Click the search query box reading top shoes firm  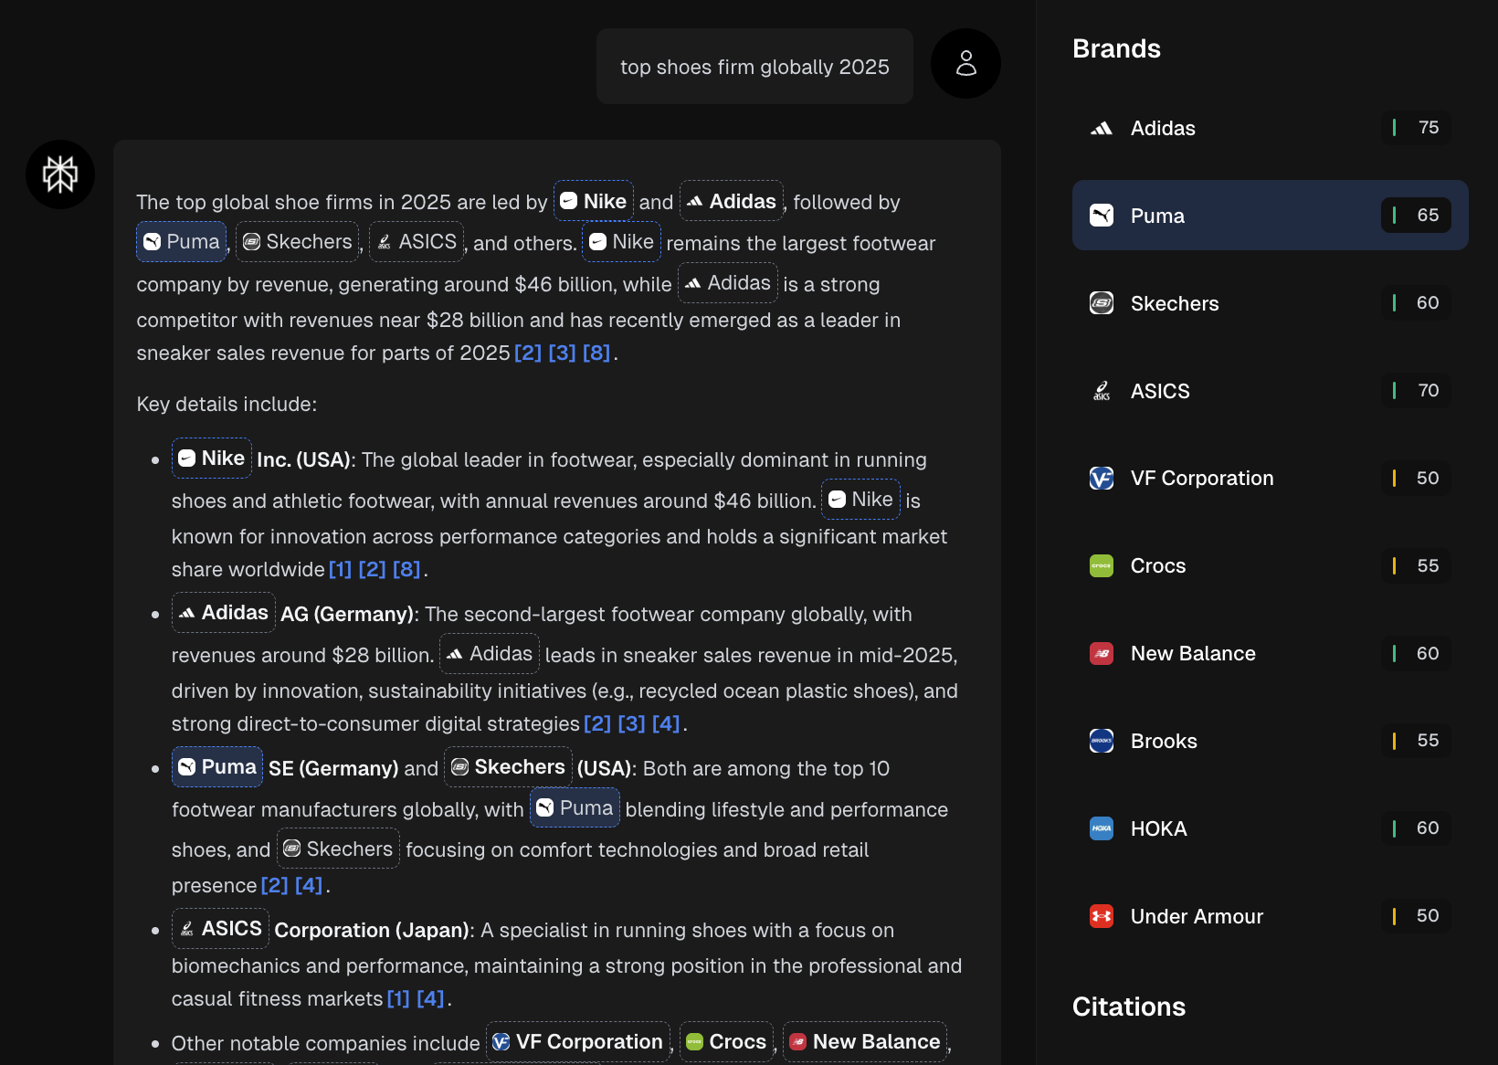754,66
